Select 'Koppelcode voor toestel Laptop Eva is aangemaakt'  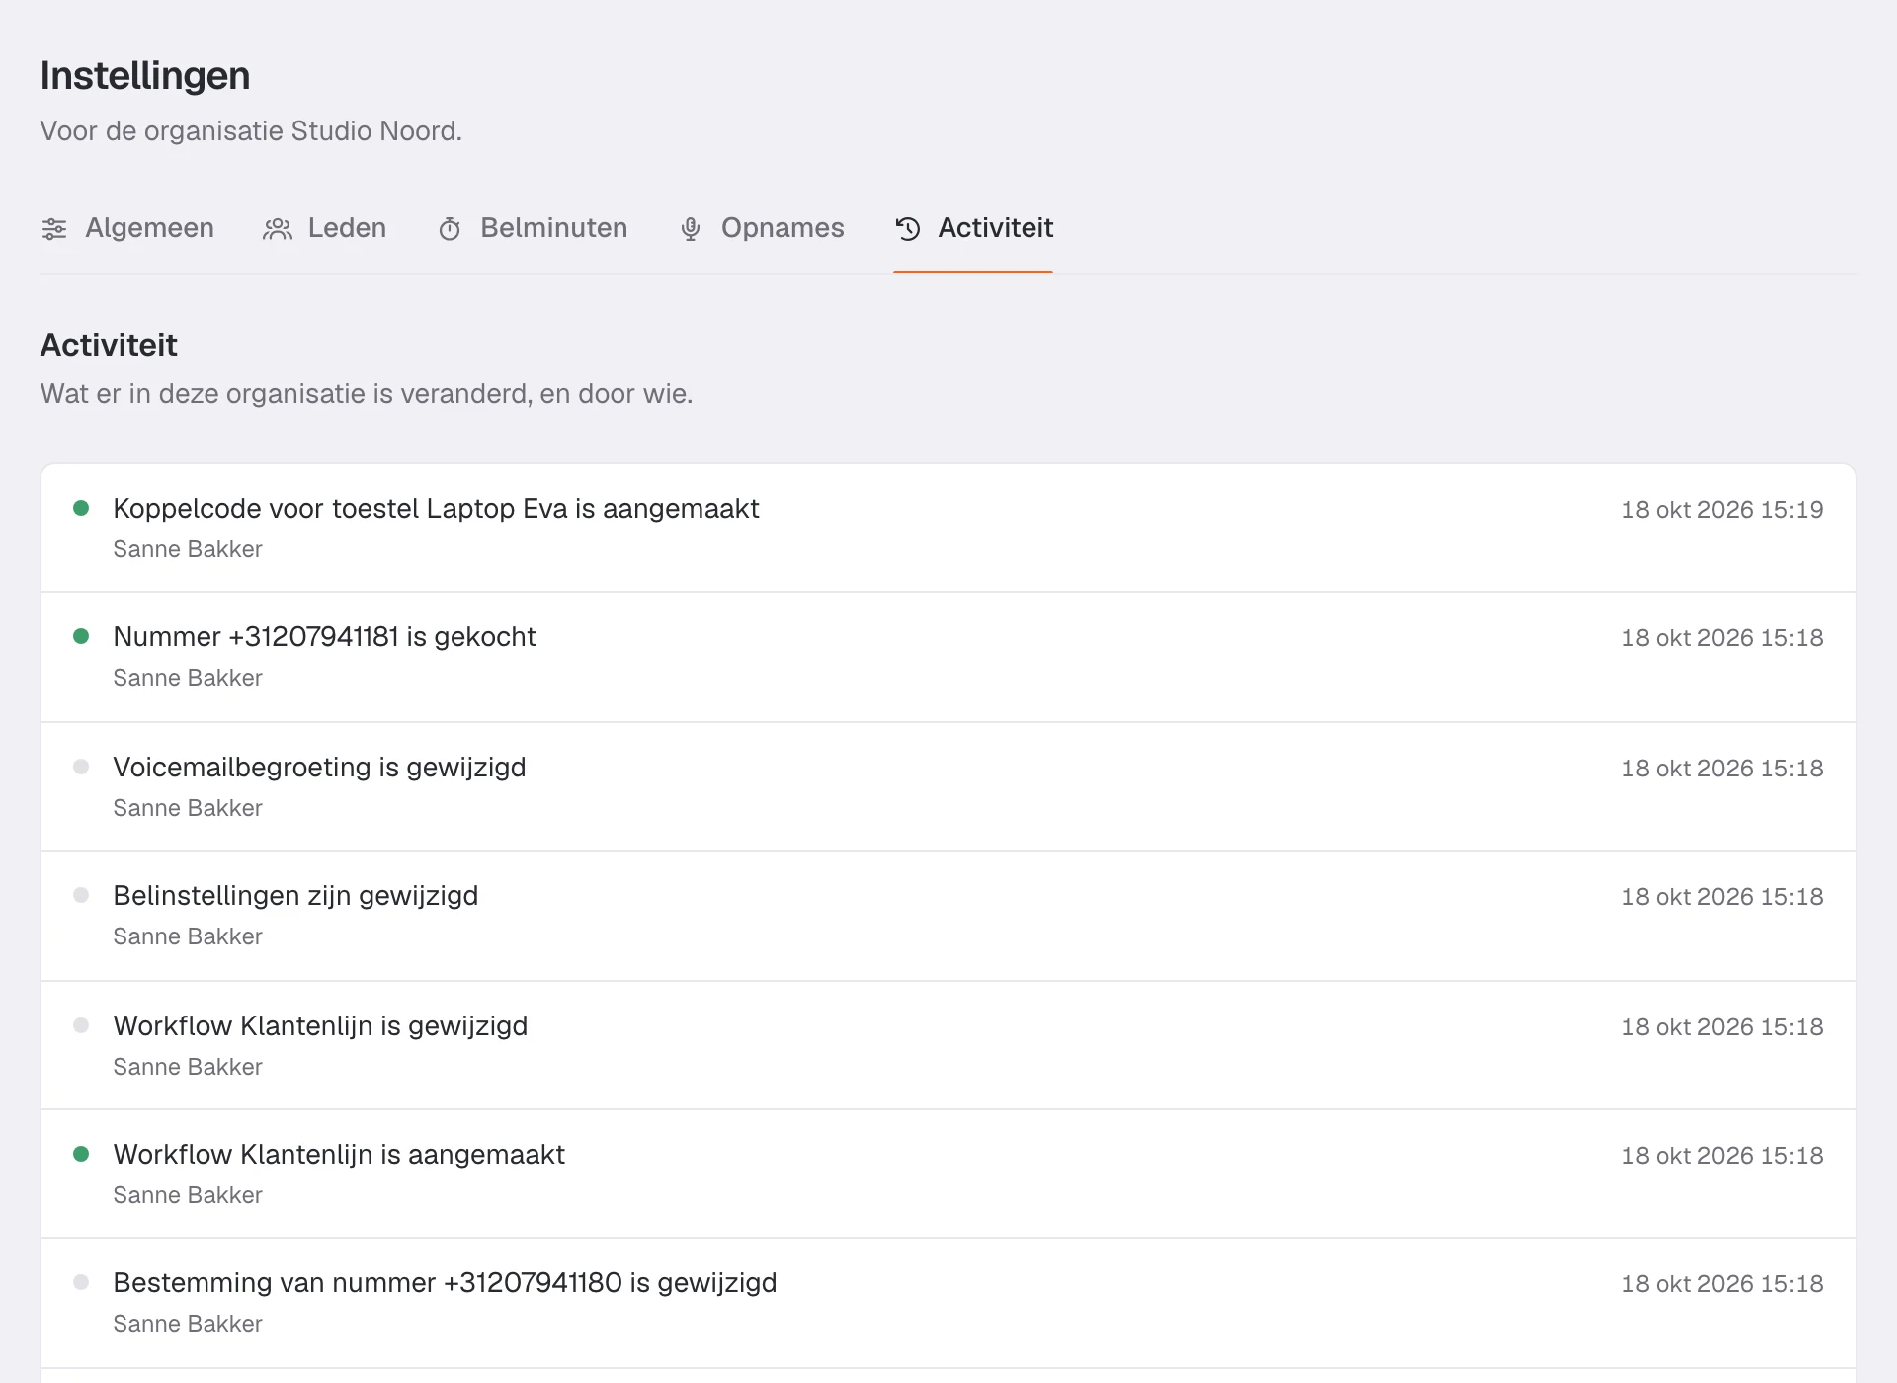[436, 509]
